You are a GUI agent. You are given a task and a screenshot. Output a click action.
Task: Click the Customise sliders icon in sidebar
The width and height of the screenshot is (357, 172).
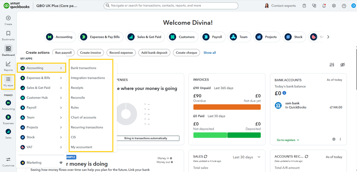pos(8,161)
